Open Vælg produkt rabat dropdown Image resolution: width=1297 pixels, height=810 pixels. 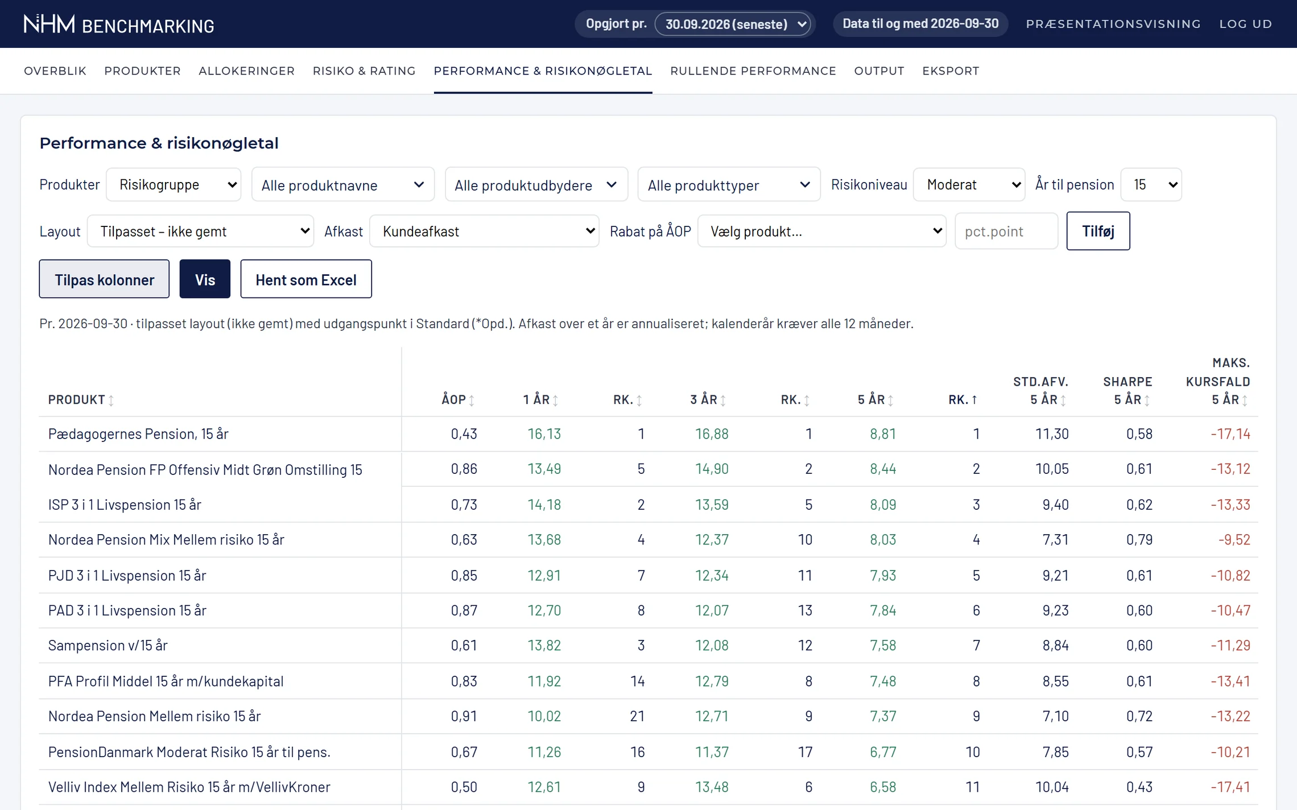(822, 231)
